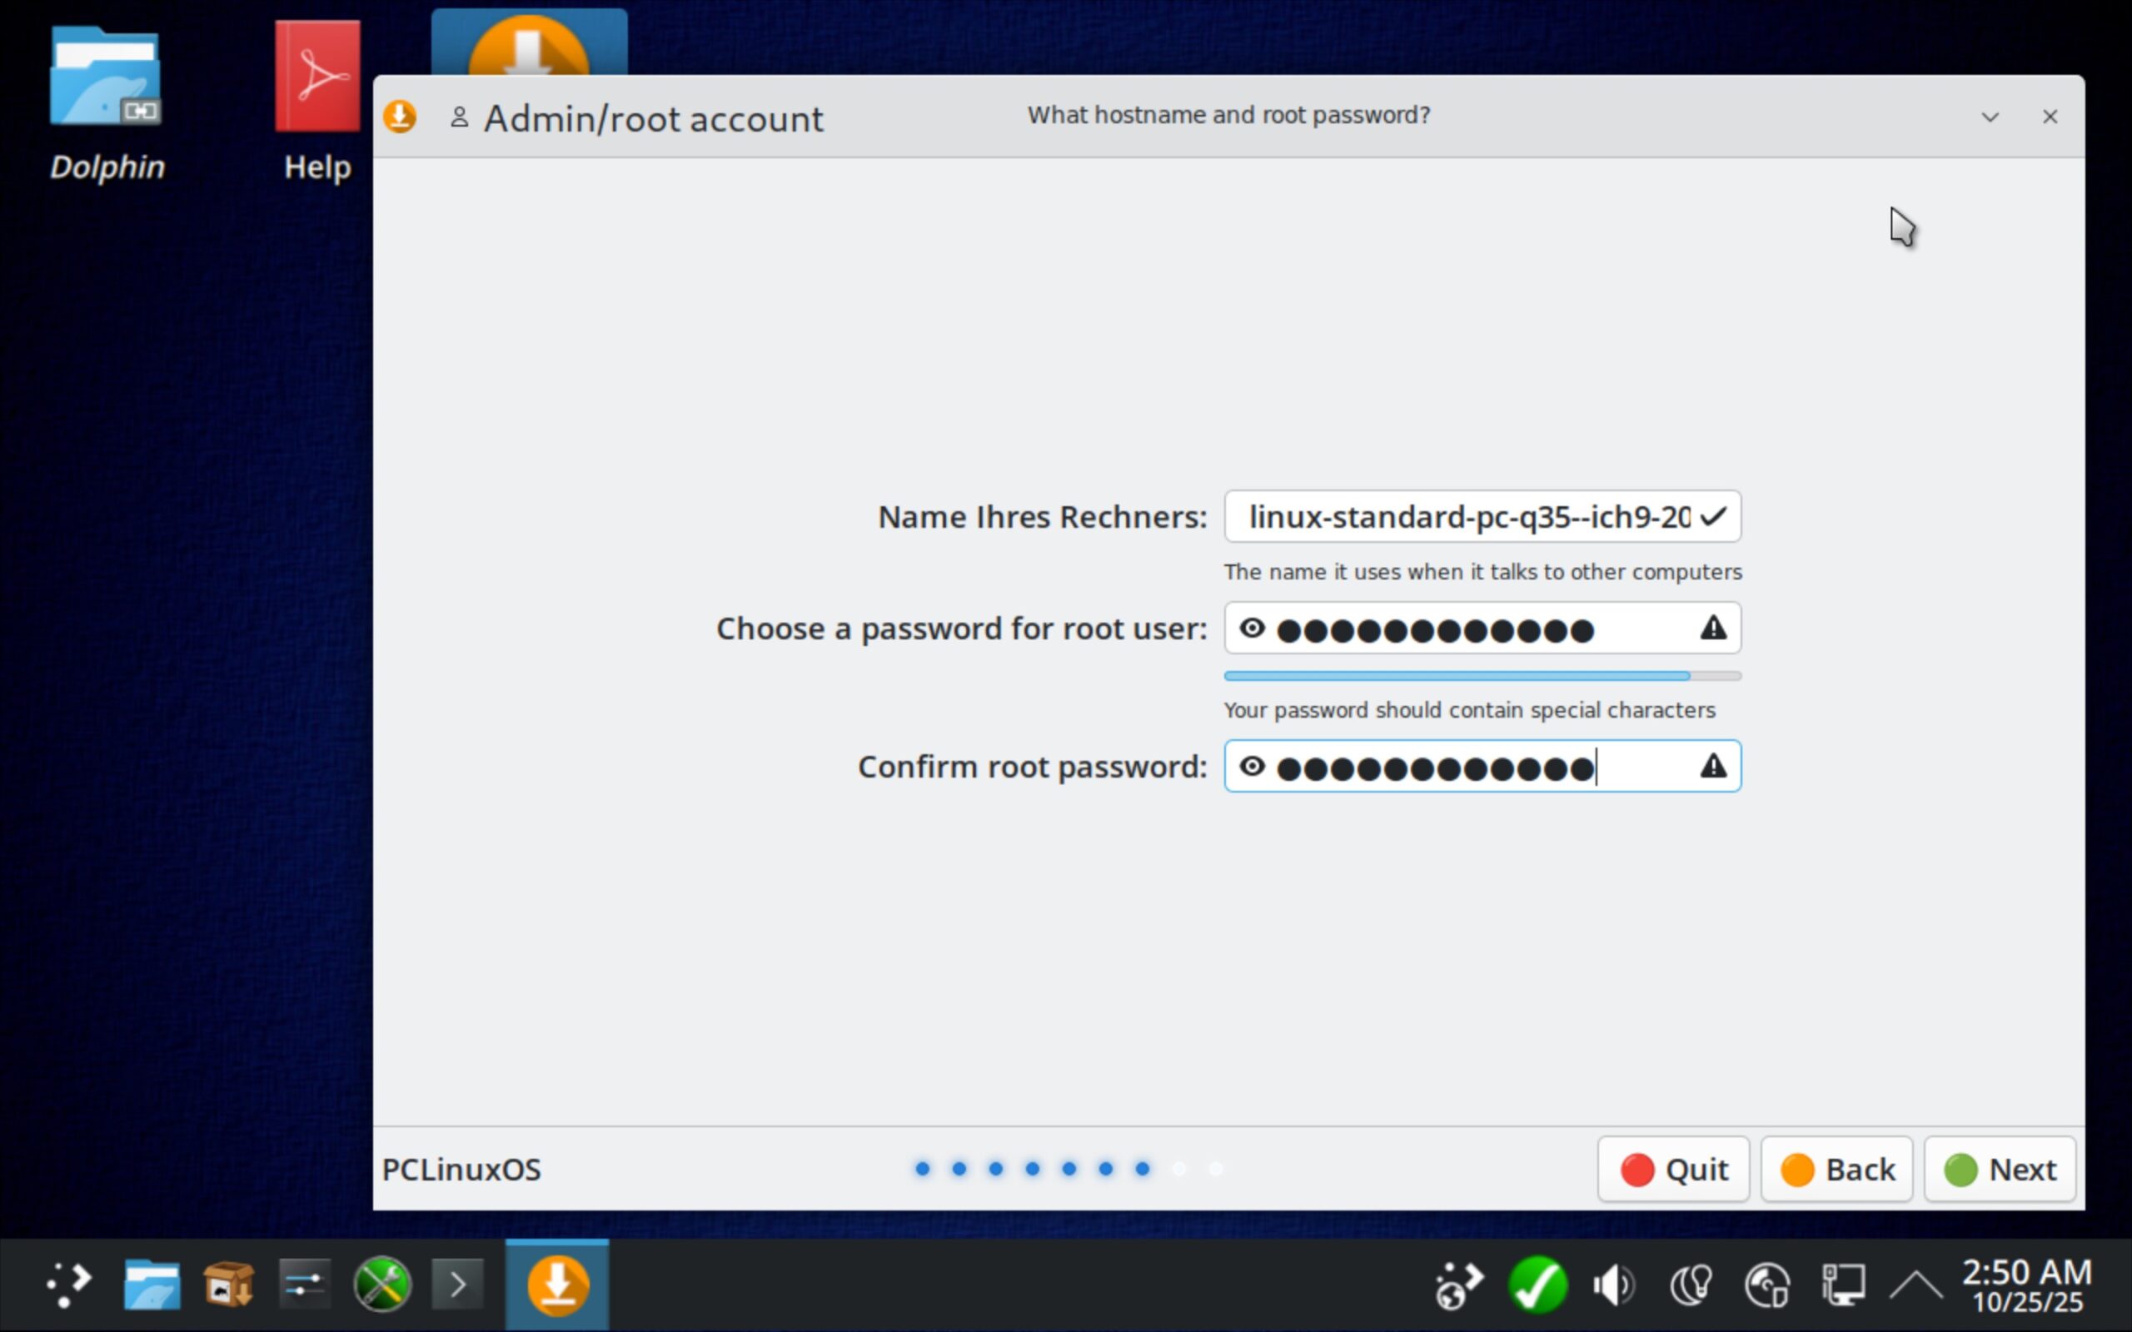Open volume control in system tray
The height and width of the screenshot is (1332, 2132).
[x=1614, y=1285]
